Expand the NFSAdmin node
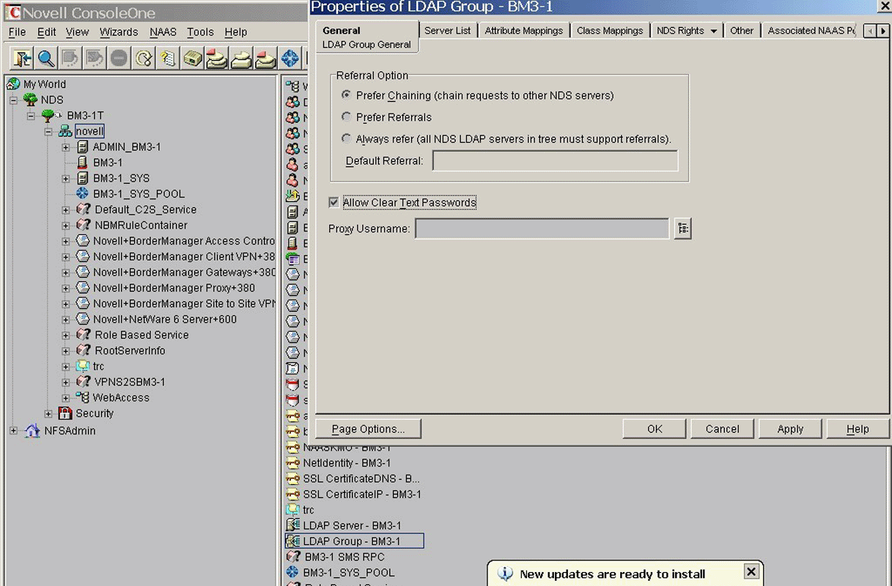 tap(13, 431)
